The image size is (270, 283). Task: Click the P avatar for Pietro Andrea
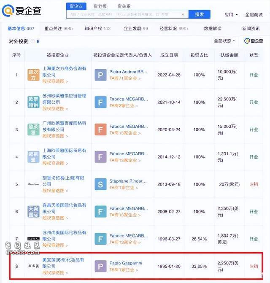click(100, 75)
